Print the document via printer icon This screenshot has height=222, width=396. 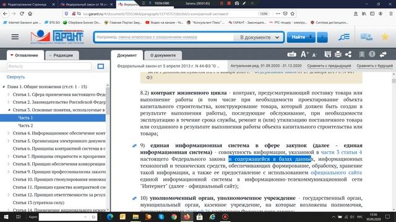coord(338,54)
